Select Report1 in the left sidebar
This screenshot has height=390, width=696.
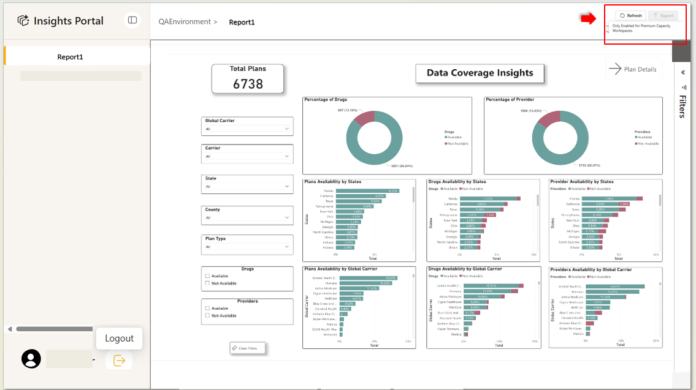point(71,57)
